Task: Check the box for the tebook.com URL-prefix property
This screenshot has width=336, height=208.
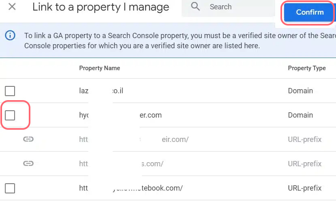Action: coord(10,188)
